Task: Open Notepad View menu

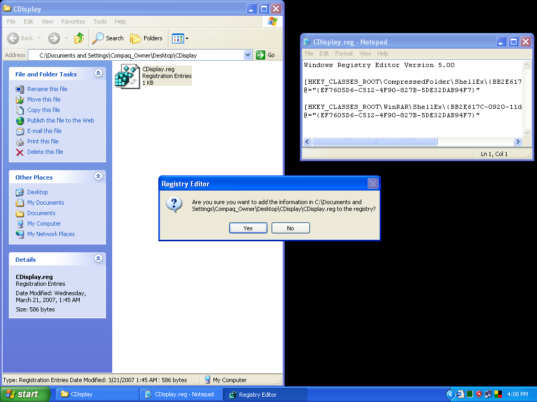Action: [365, 54]
